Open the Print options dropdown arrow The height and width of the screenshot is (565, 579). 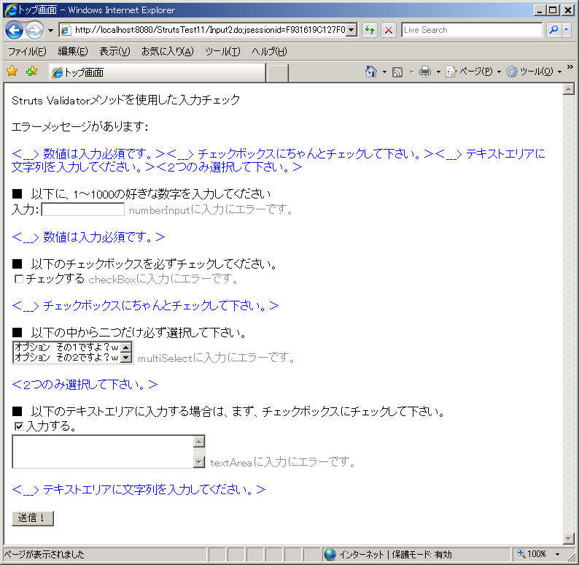point(438,72)
